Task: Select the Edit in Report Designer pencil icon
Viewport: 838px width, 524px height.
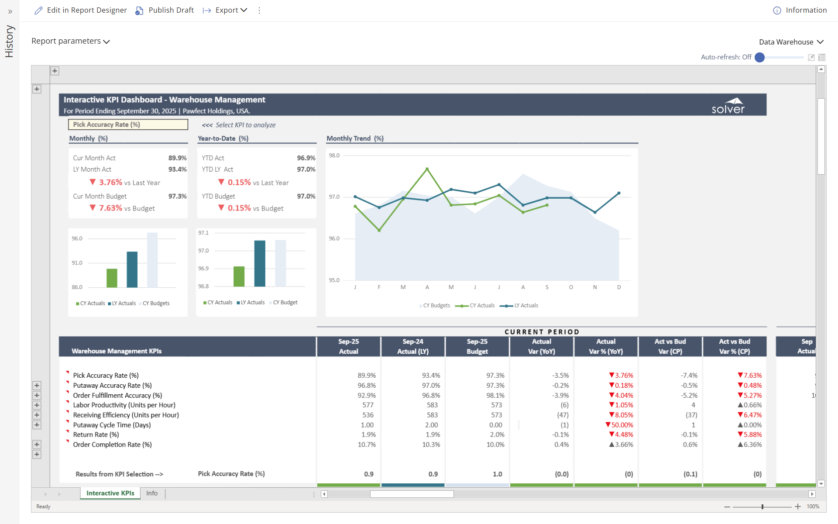Action: pos(38,10)
